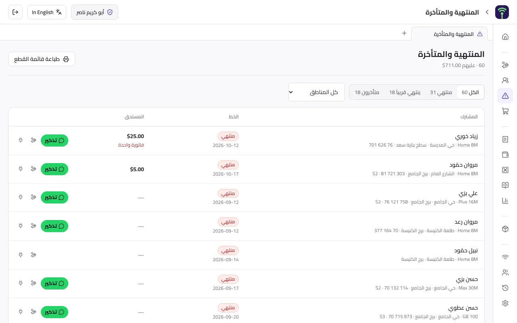The width and height of the screenshot is (517, 323).
Task: Click the hand-coin payment icon for مروان حقود
Action: coord(34,169)
